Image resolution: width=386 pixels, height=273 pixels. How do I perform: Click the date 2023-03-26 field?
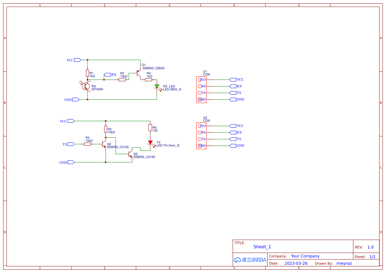click(296, 263)
